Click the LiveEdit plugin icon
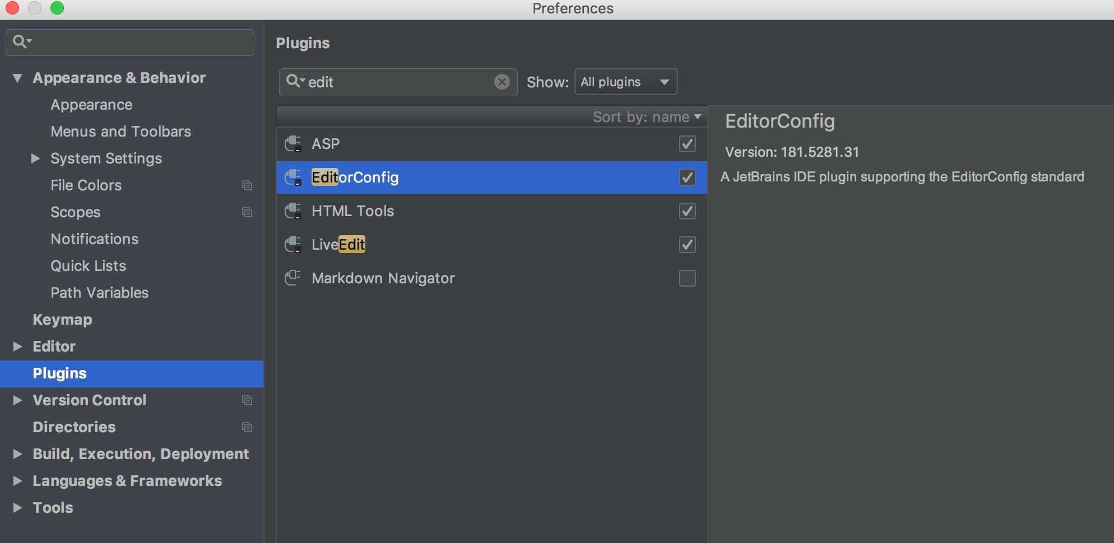This screenshot has height=543, width=1114. tap(293, 245)
